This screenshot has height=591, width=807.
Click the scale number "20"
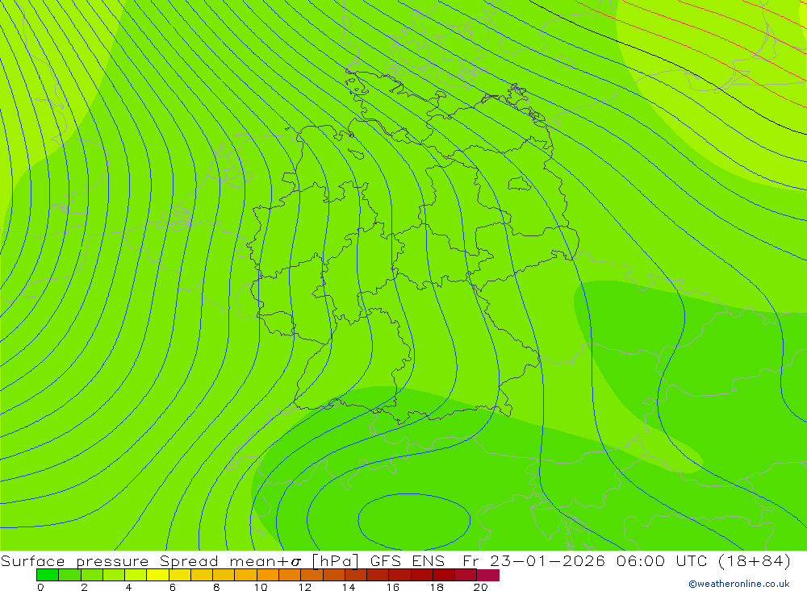[x=481, y=587]
